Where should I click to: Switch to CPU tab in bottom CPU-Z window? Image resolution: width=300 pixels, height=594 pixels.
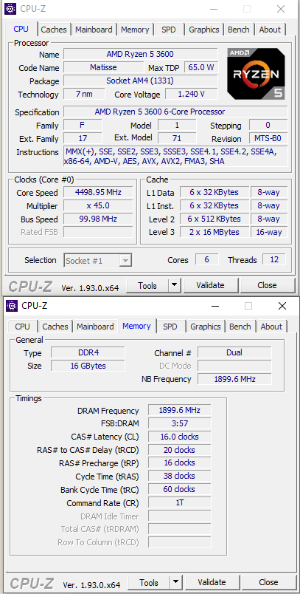[x=23, y=327]
